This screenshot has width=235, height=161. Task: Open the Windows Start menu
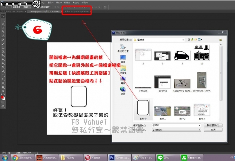pos(5,157)
